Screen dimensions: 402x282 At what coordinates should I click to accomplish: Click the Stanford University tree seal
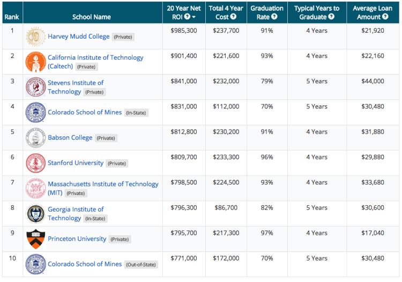pos(35,163)
